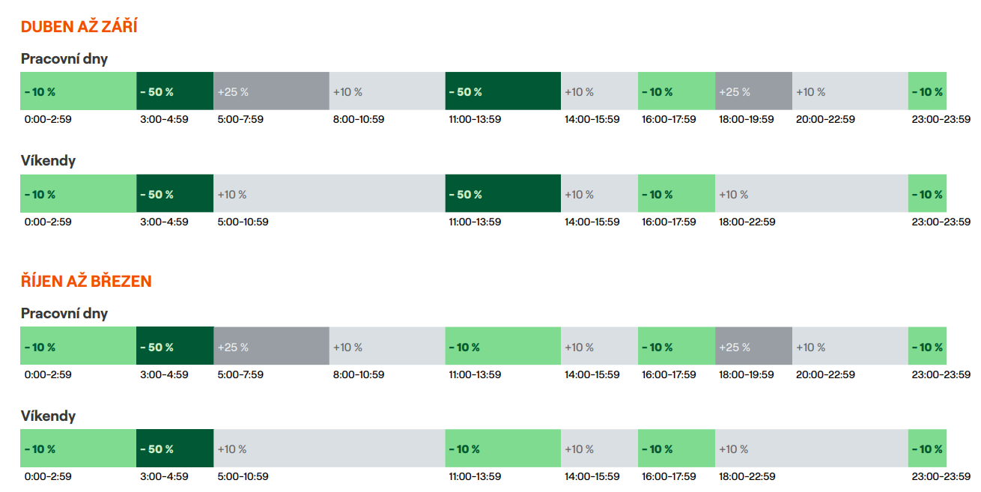Image resolution: width=981 pixels, height=492 pixels.
Task: Click the 20:00-22:59 time label, Duben–Září Pracovní dny
Action: pyautogui.click(x=825, y=119)
